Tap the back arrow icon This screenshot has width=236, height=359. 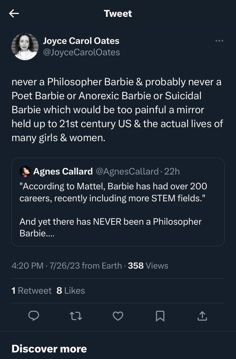(x=14, y=14)
